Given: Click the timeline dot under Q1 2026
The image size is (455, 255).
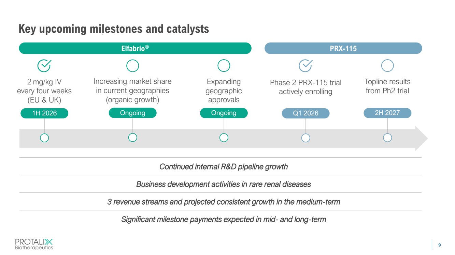Looking at the screenshot, I should pos(305,138).
